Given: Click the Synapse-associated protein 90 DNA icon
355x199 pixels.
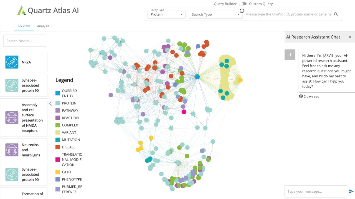Looking at the screenshot, I should (x=12, y=85).
